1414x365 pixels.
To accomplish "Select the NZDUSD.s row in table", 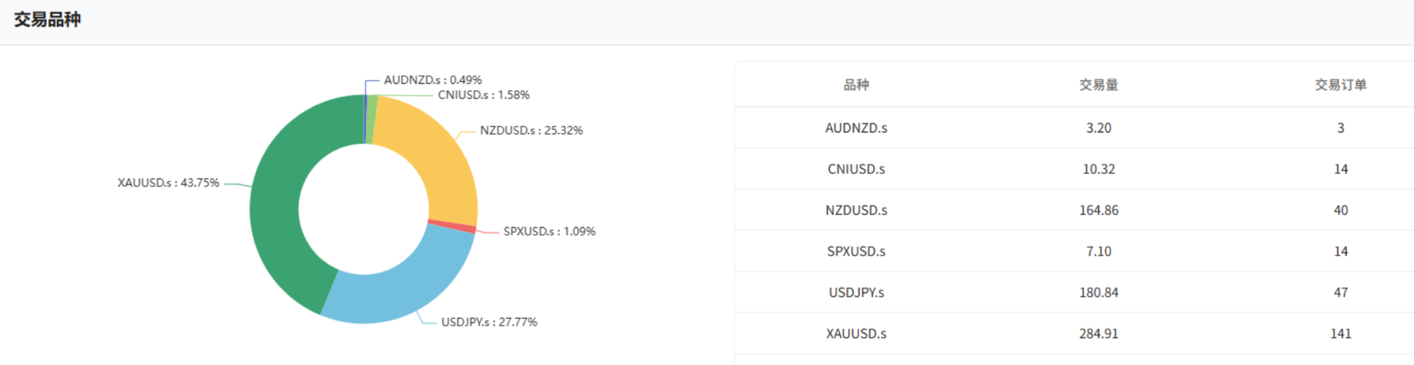I will click(x=1074, y=210).
